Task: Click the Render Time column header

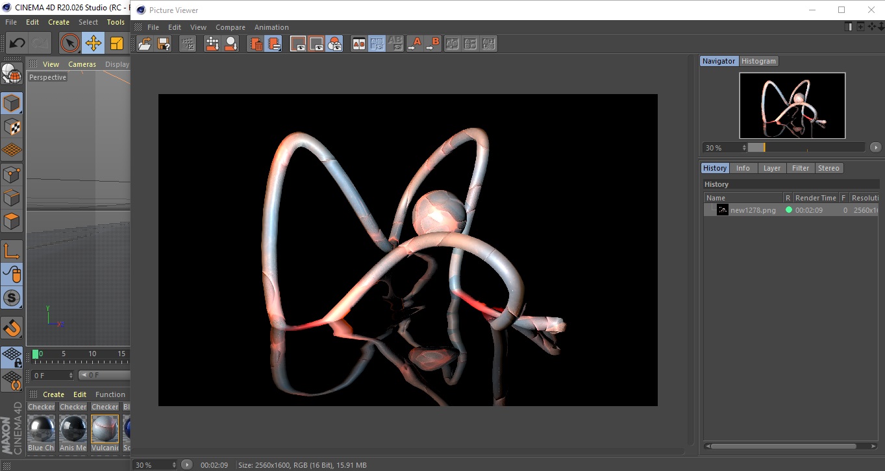Action: click(816, 198)
